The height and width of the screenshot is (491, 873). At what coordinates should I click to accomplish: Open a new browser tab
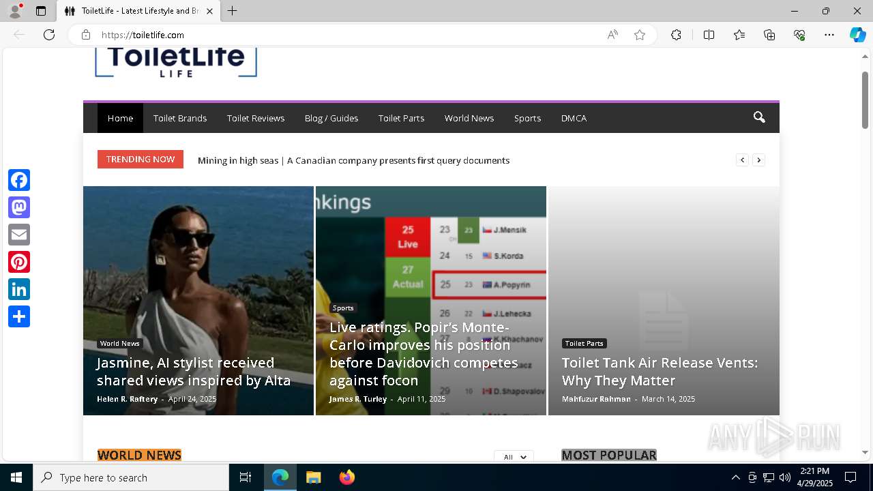tap(232, 11)
